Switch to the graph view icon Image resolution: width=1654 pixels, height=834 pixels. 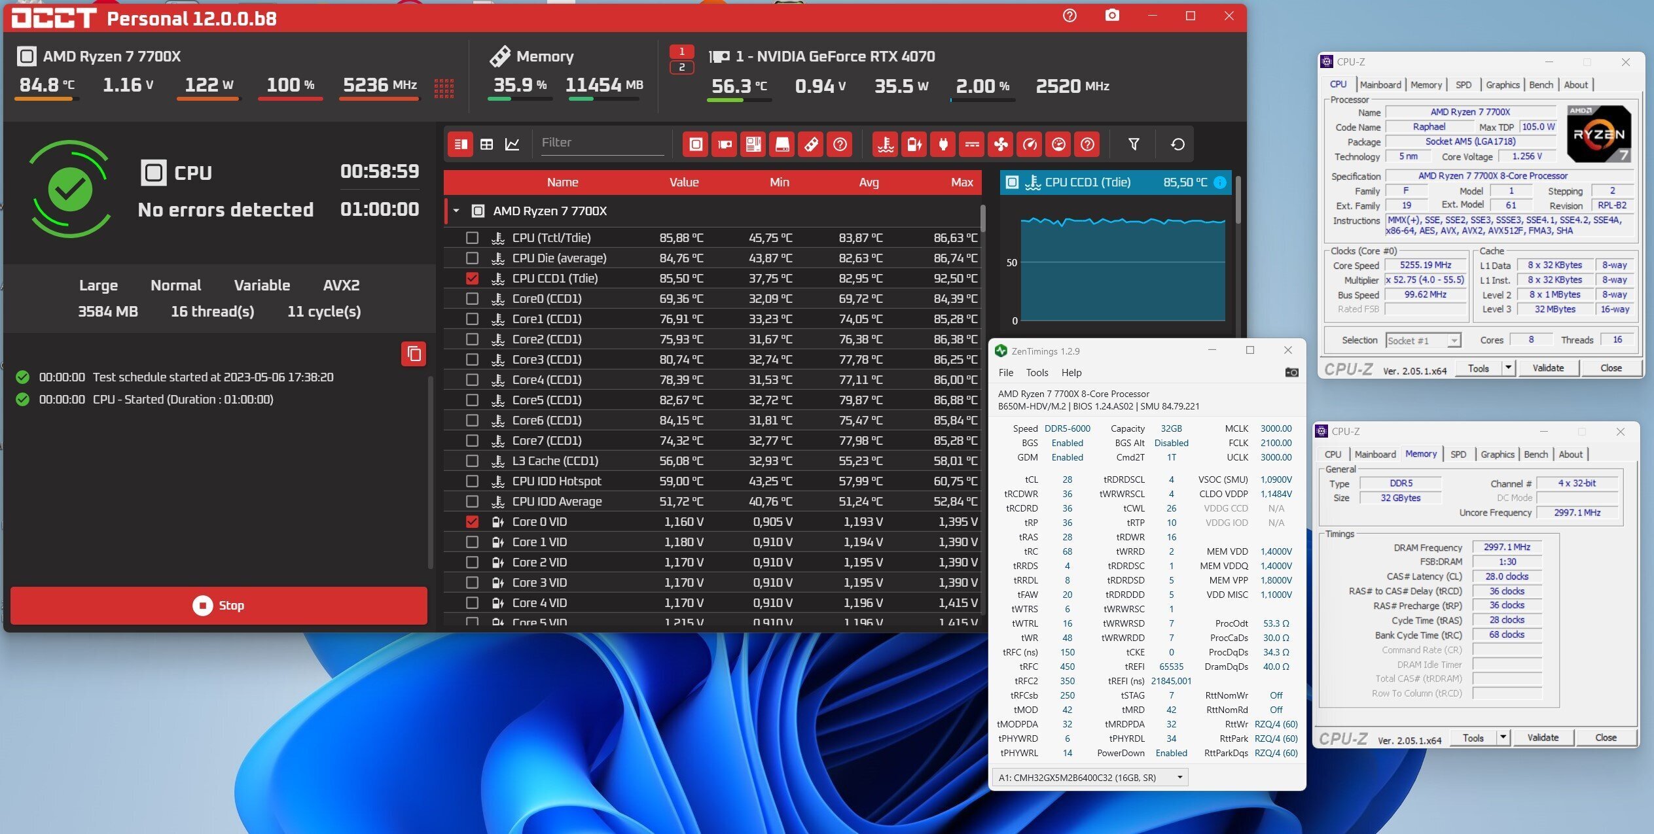pyautogui.click(x=512, y=144)
